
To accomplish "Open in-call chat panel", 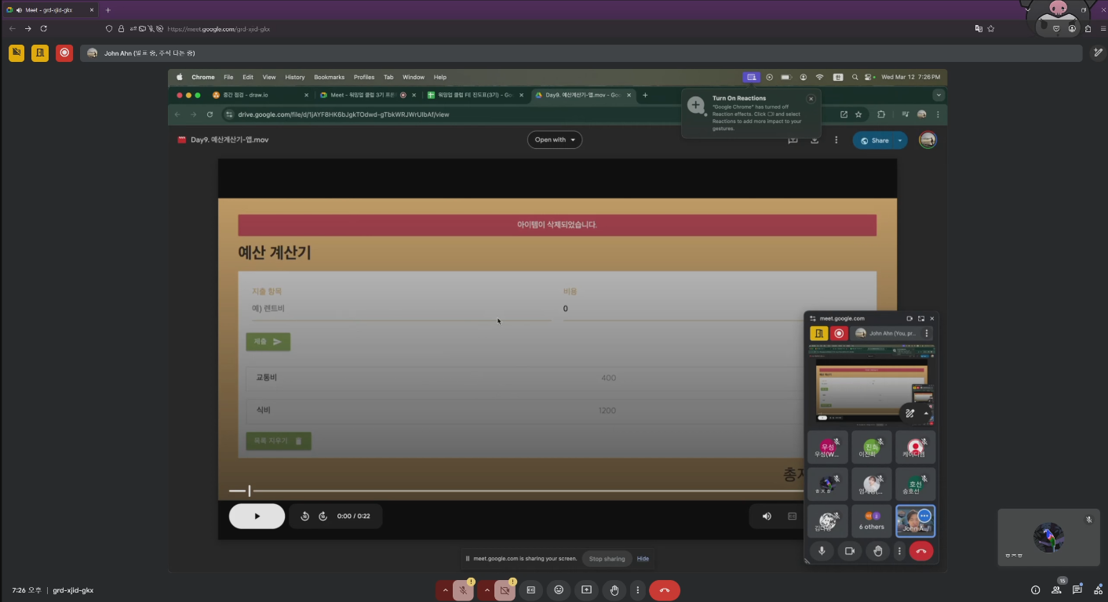I will point(1077,590).
